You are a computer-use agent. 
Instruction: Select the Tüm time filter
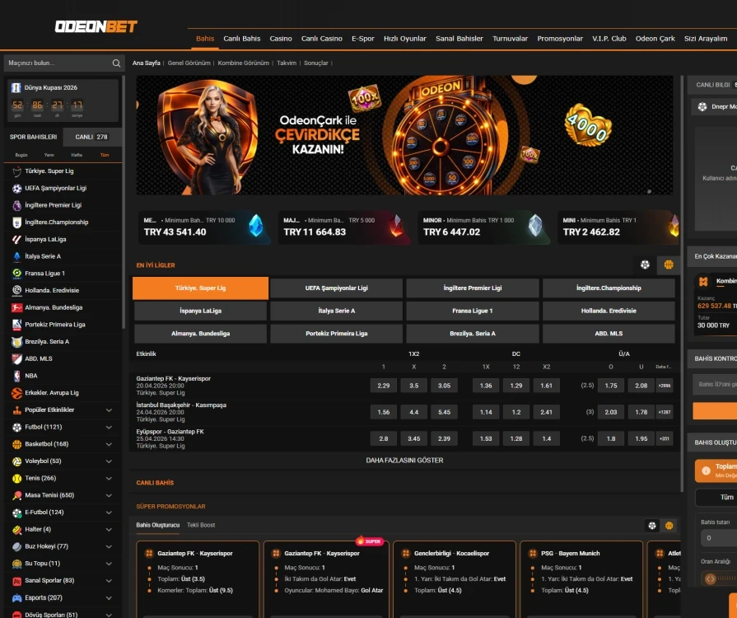pyautogui.click(x=105, y=155)
